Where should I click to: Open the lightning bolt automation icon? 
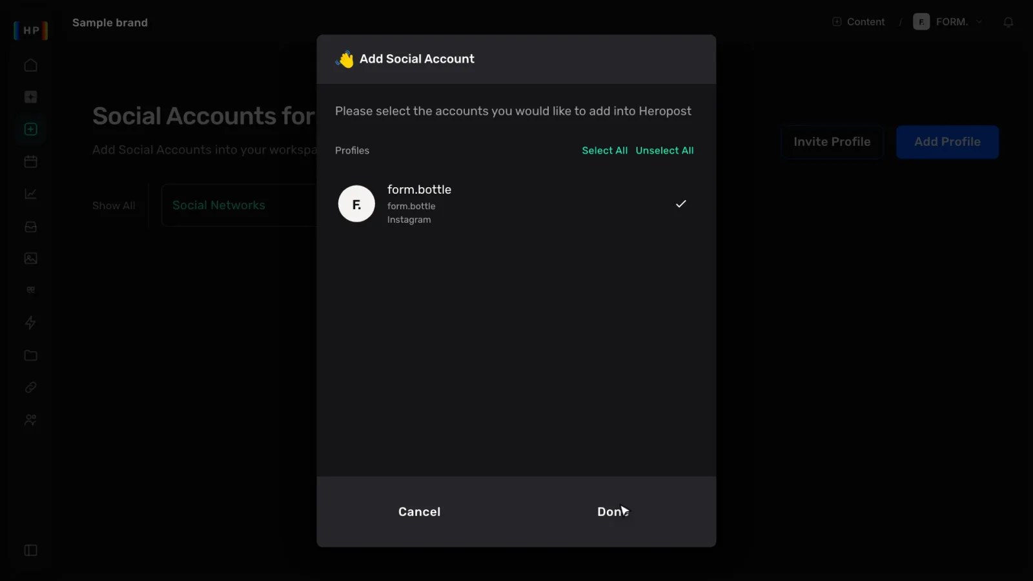30,323
